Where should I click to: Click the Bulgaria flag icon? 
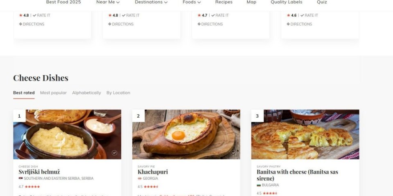point(259,185)
